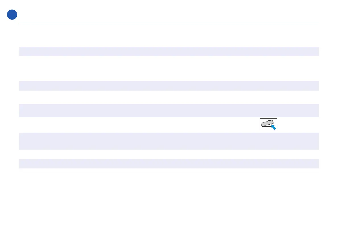Select the last shaded row at the bottom

pyautogui.click(x=169, y=164)
